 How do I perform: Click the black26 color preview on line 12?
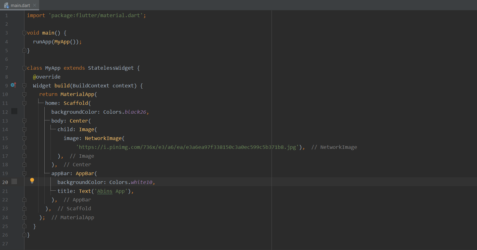point(14,111)
